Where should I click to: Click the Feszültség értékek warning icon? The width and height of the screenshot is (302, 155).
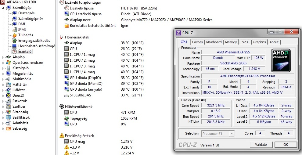tap(62, 135)
